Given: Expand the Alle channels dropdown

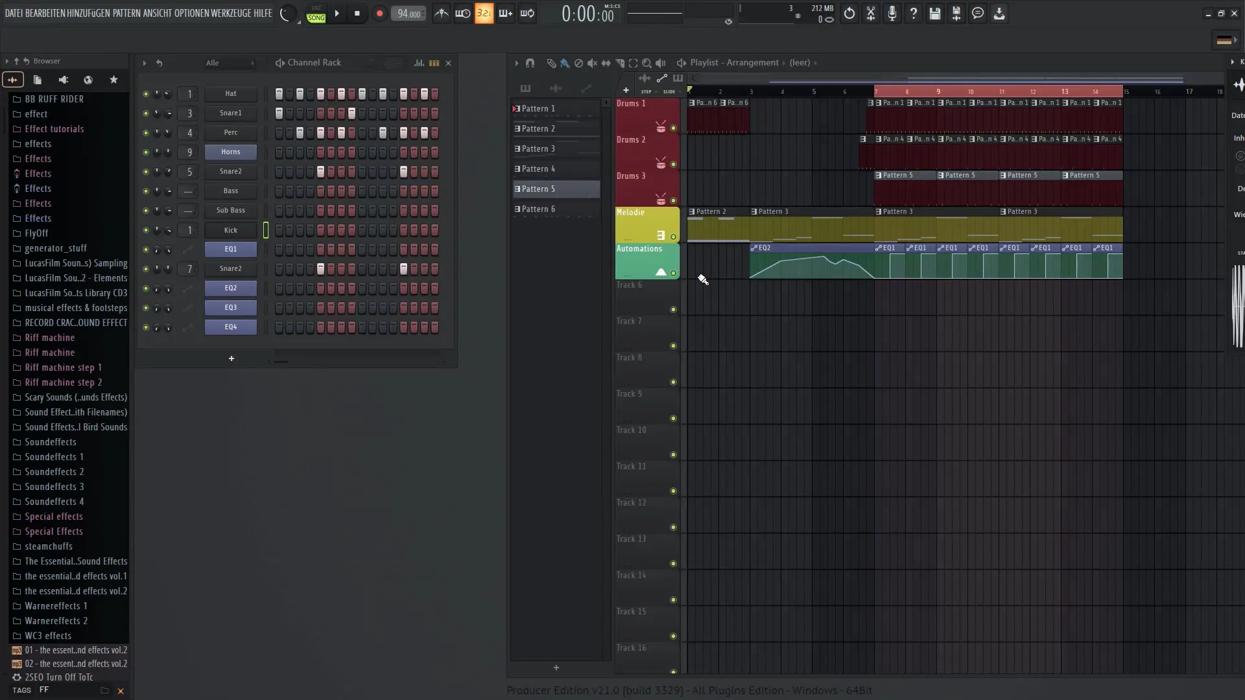Looking at the screenshot, I should click(x=253, y=62).
